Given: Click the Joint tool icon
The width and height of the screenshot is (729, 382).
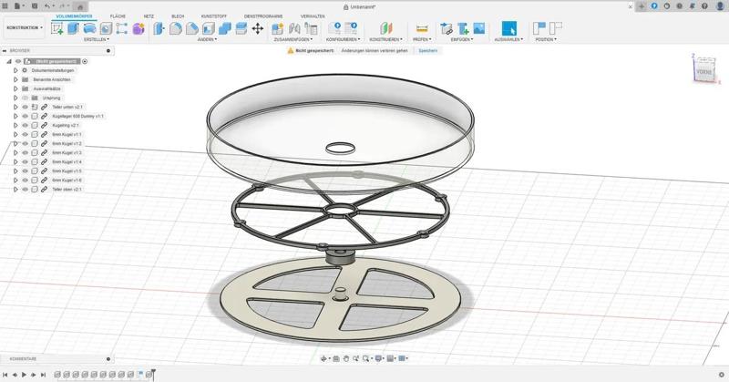Looking at the screenshot, I should (294, 28).
